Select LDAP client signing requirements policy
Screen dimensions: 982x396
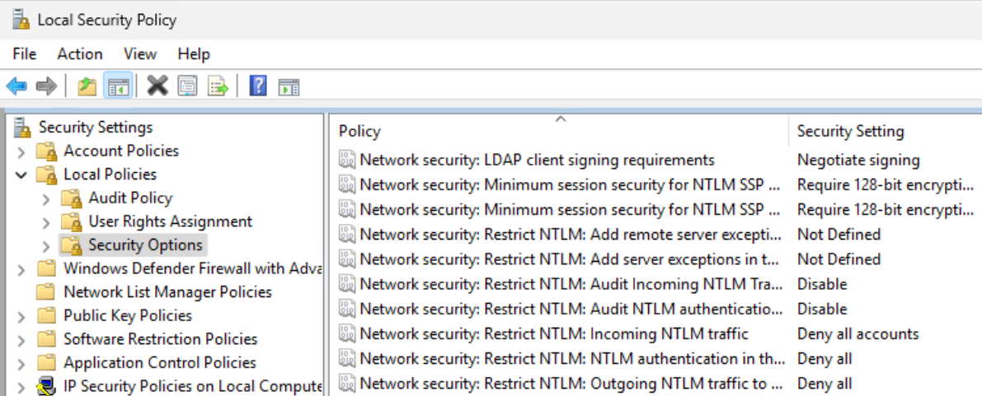click(x=537, y=160)
